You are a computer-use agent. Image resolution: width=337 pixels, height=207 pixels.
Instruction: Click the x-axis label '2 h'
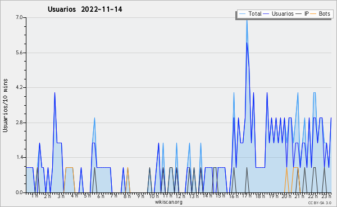pyautogui.click(x=48, y=196)
